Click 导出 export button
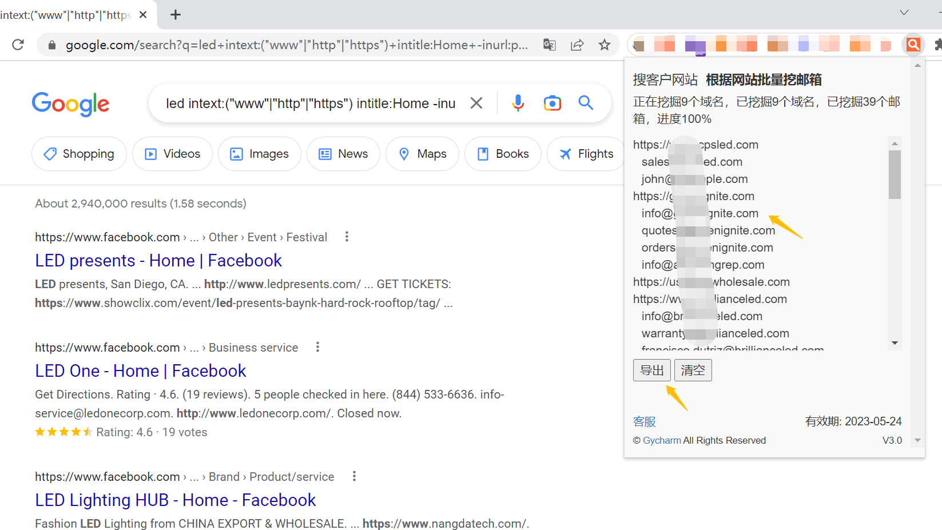The width and height of the screenshot is (942, 530). [651, 370]
